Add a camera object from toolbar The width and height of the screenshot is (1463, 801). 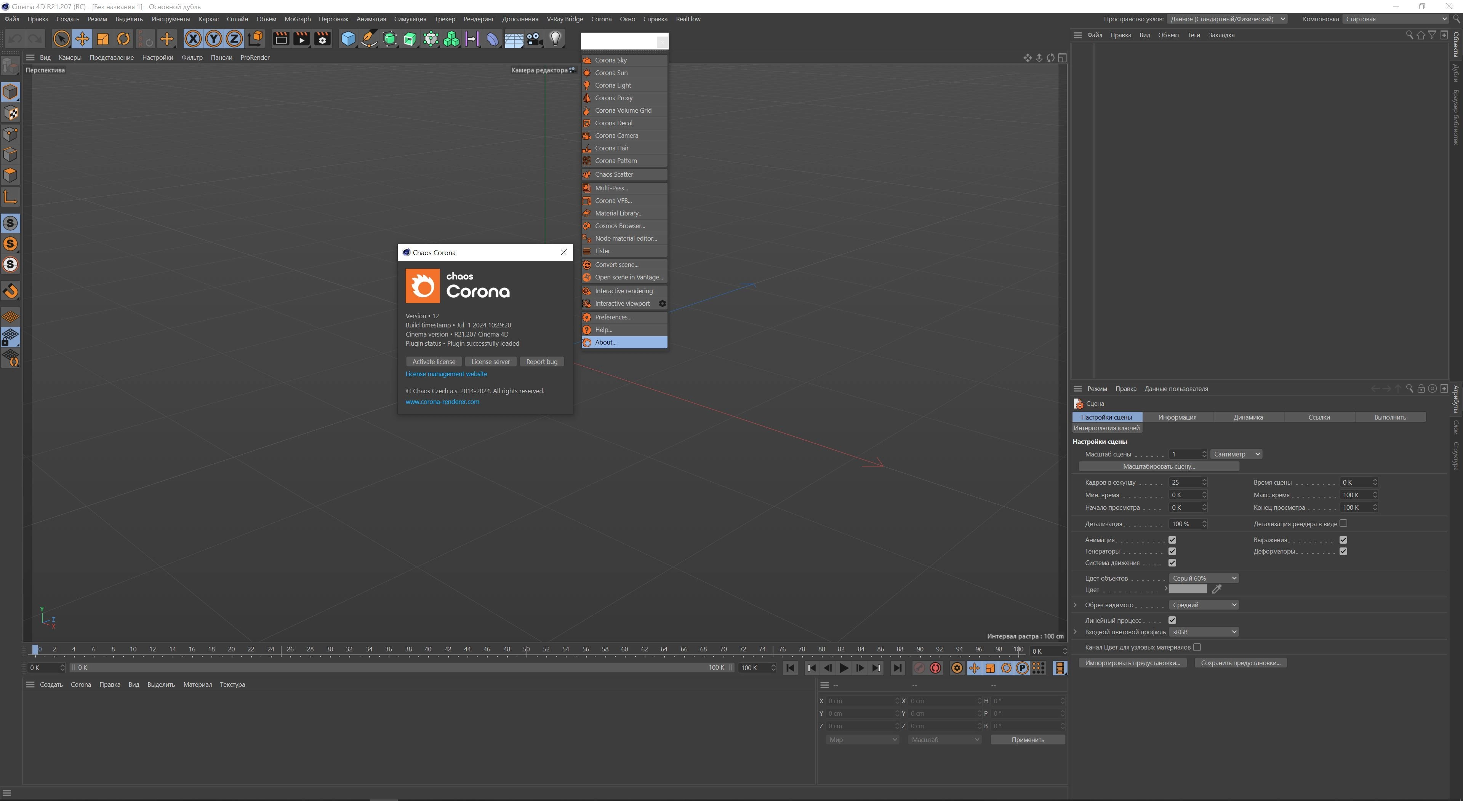click(535, 39)
